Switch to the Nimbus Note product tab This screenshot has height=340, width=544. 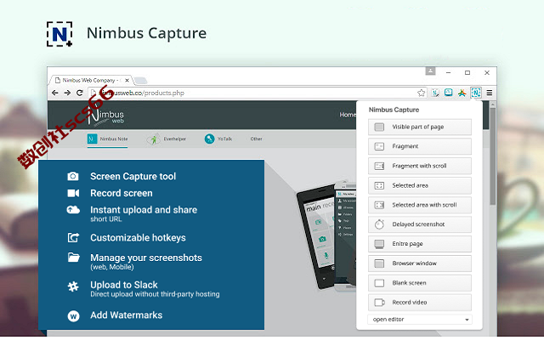coord(107,139)
